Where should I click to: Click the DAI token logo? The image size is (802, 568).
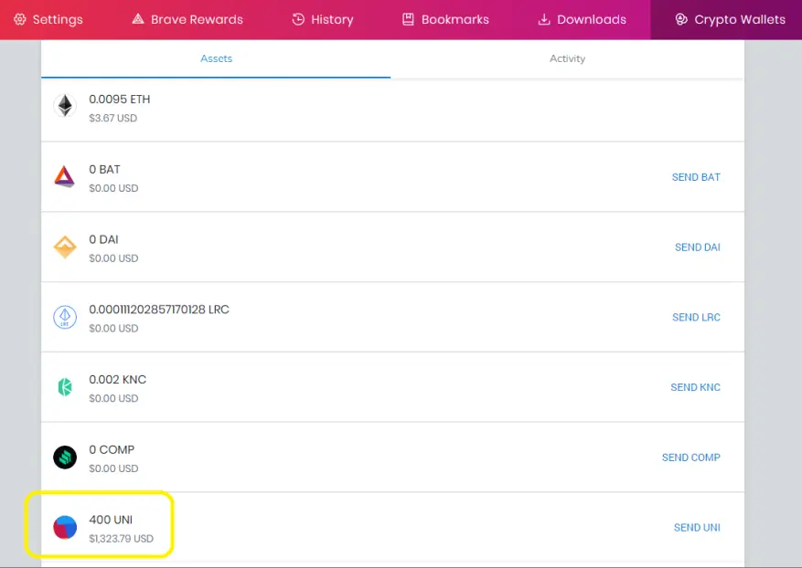[x=65, y=247]
